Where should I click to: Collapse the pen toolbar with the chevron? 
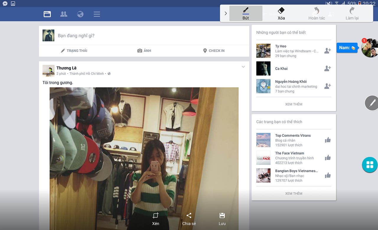coord(226,13)
